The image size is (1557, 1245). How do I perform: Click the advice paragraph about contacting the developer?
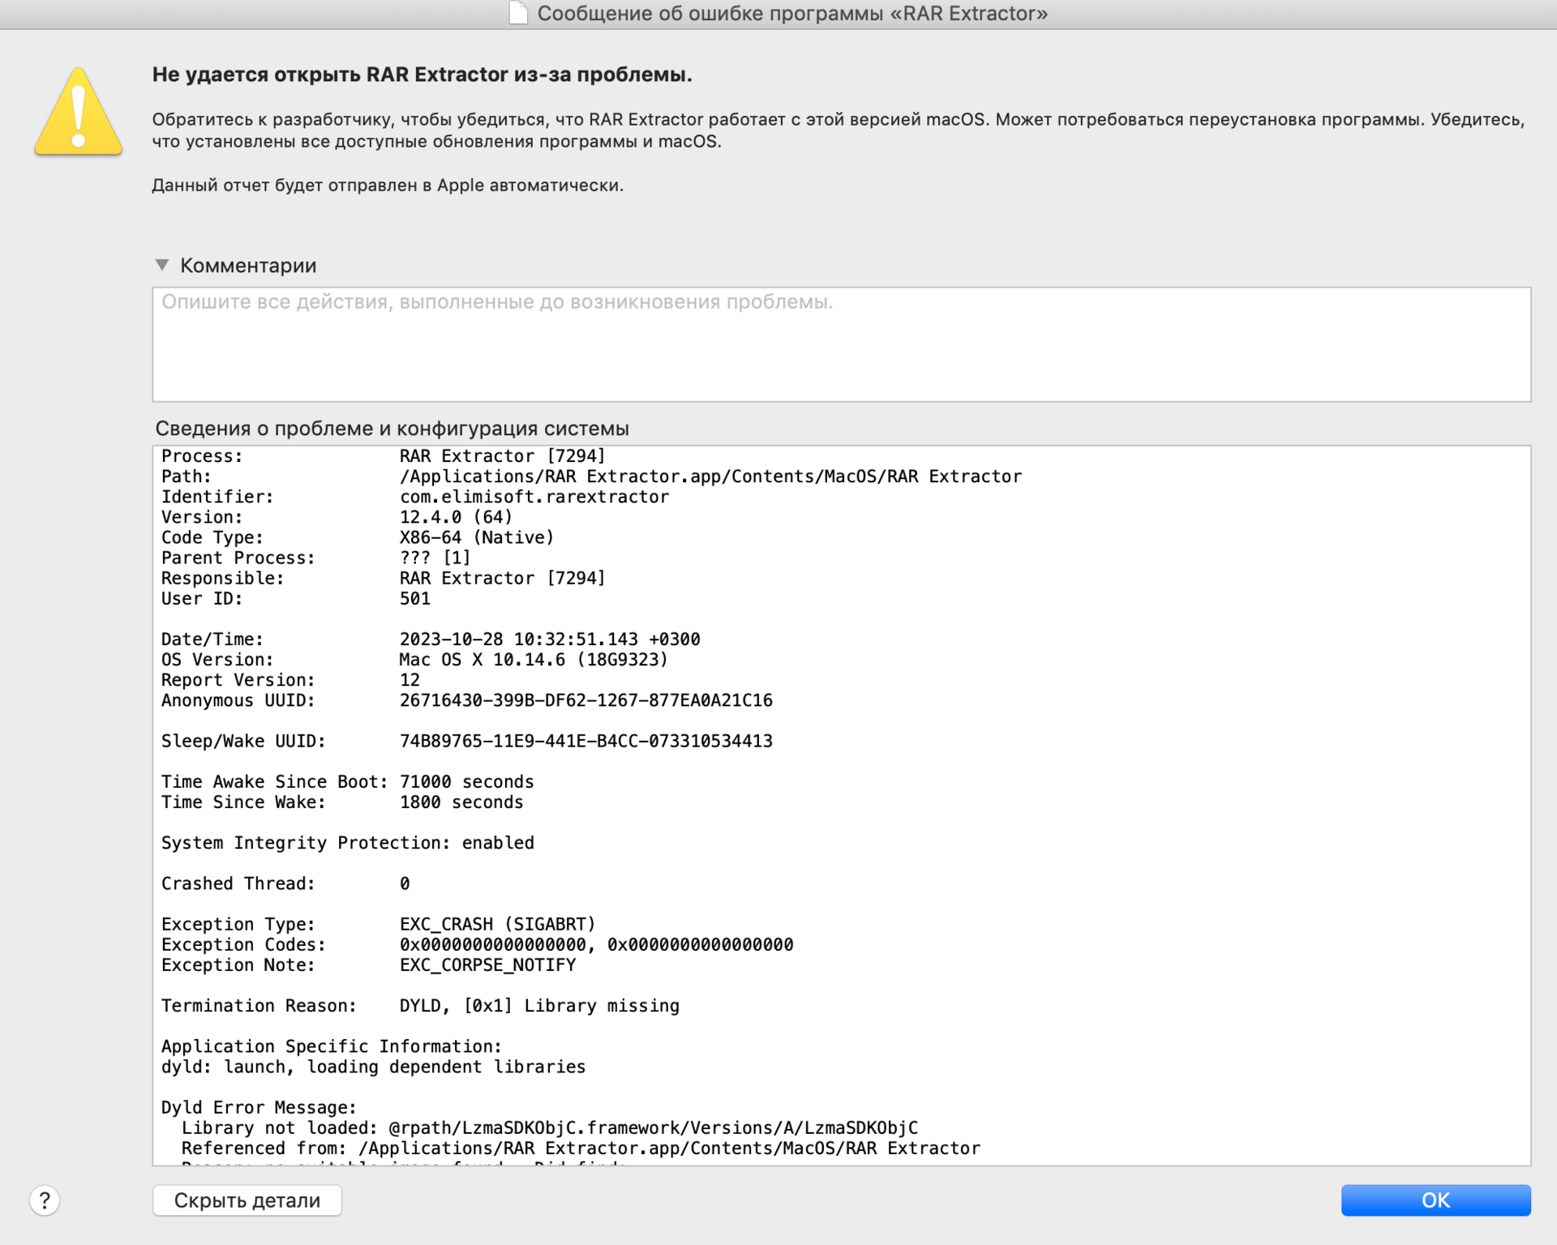point(839,130)
